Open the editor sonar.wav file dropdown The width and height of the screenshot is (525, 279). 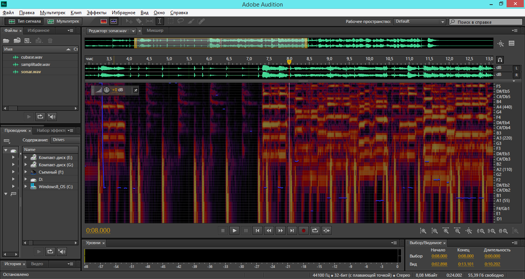pyautogui.click(x=133, y=31)
